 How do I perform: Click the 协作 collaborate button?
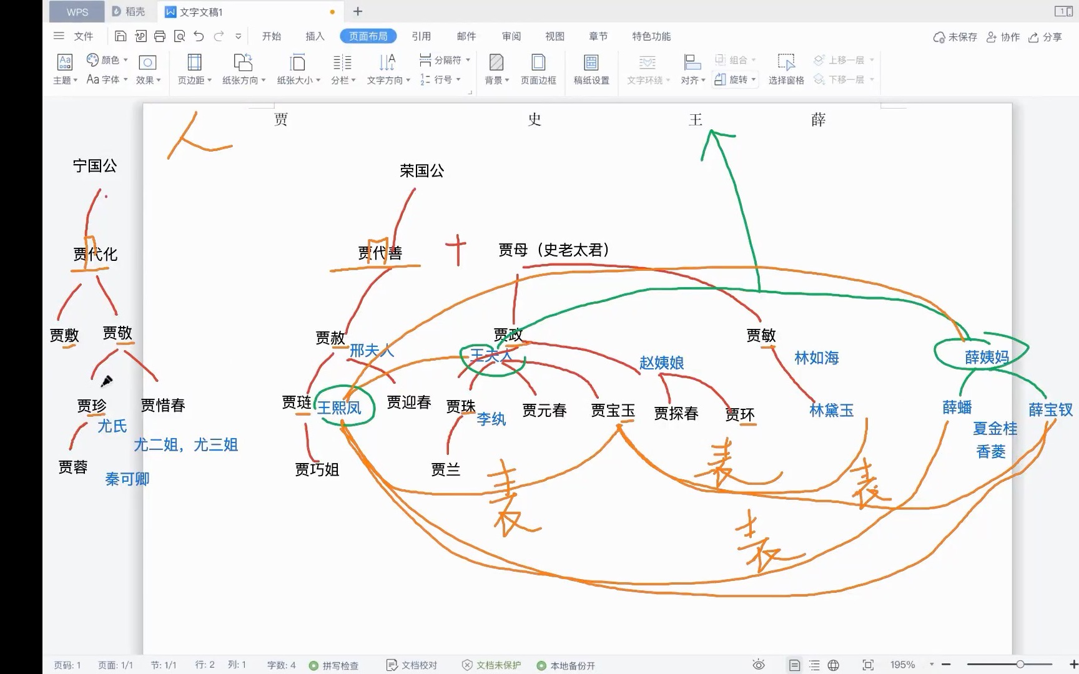[1003, 37]
